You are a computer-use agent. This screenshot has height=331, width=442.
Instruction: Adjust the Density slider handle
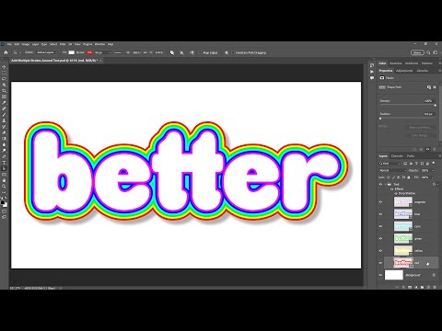pos(435,105)
